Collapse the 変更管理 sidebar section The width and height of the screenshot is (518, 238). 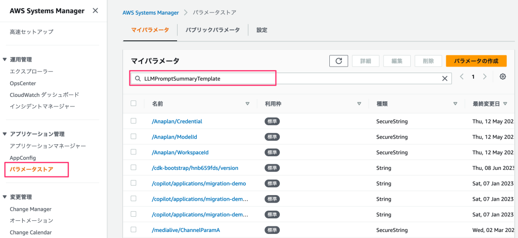tap(5, 197)
